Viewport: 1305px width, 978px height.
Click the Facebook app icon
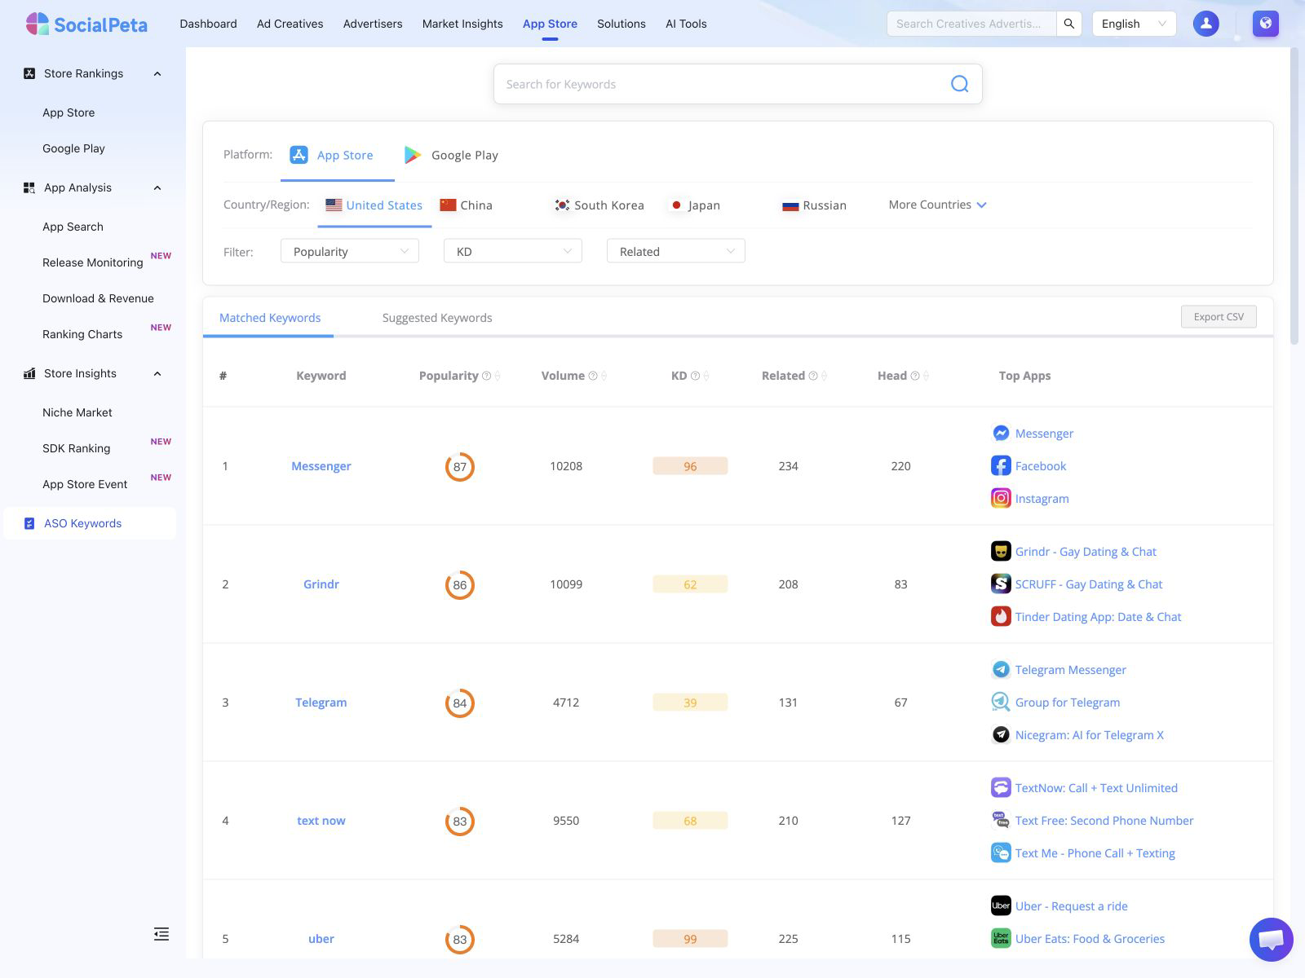[x=1001, y=466]
